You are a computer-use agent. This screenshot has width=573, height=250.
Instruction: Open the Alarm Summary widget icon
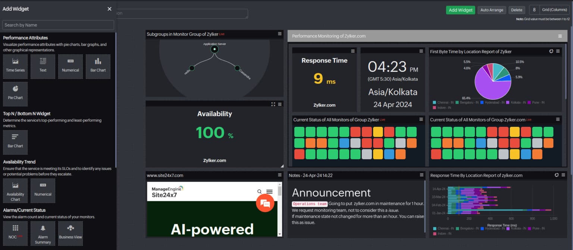tap(43, 233)
